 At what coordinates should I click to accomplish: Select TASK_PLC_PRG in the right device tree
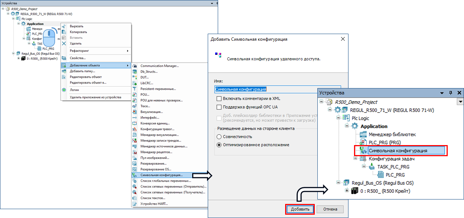pos(393,167)
